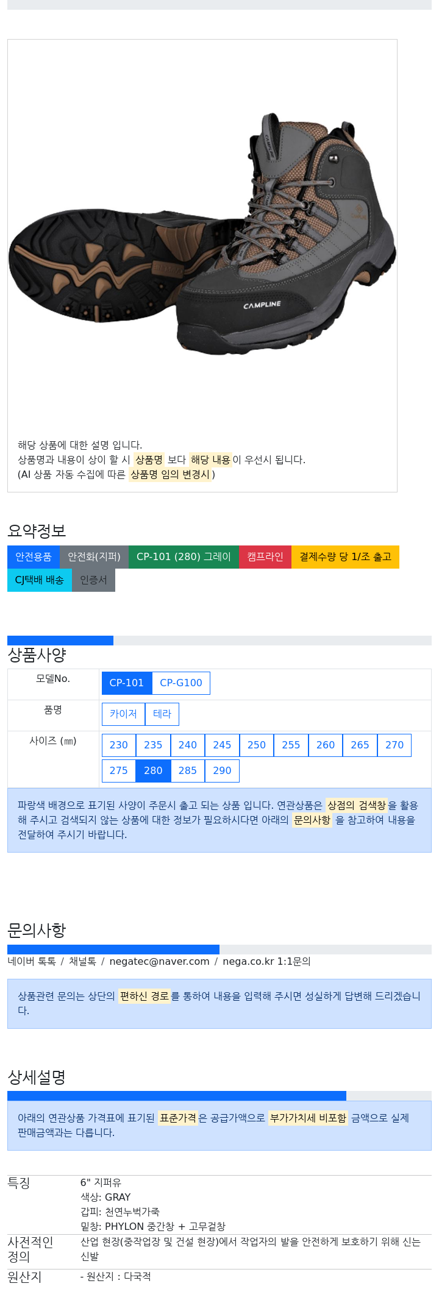The image size is (439, 1289).
Task: Select the CP-101 (280) 그레이 tag
Action: (x=184, y=557)
